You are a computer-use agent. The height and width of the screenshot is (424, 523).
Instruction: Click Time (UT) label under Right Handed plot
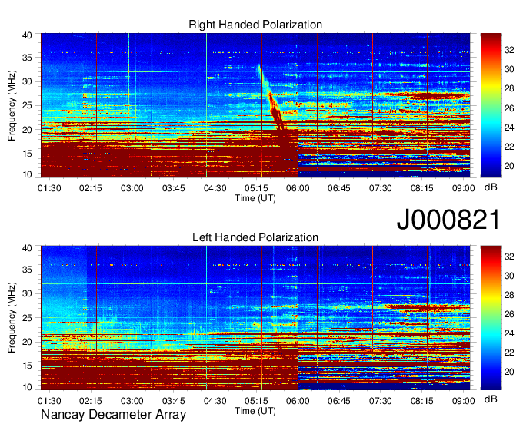click(255, 198)
